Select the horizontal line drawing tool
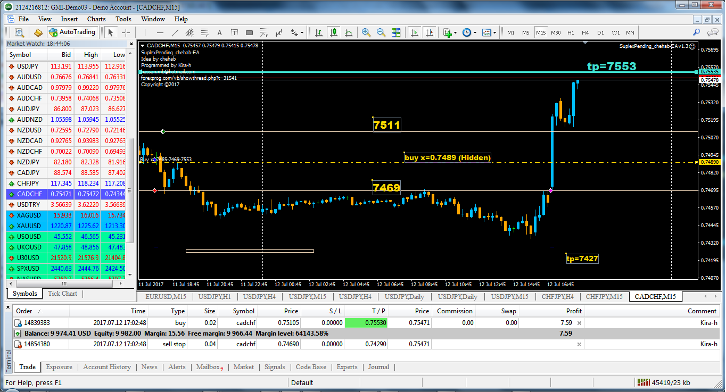Viewport: 726px width, 392px height. pyautogui.click(x=160, y=32)
